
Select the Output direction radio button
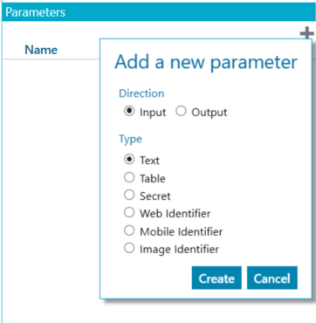click(x=181, y=112)
